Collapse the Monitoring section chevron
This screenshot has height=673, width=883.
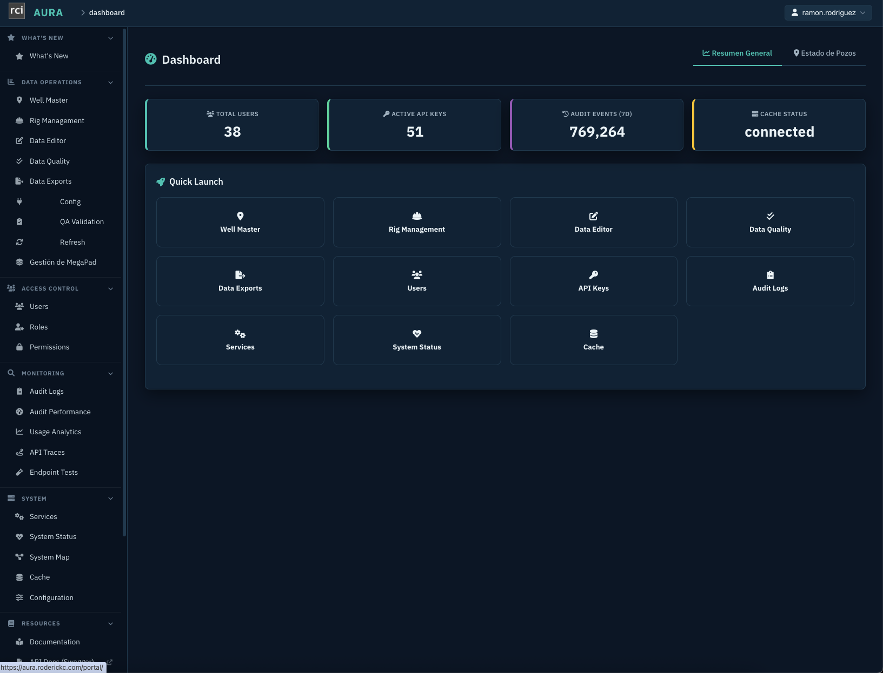(111, 374)
